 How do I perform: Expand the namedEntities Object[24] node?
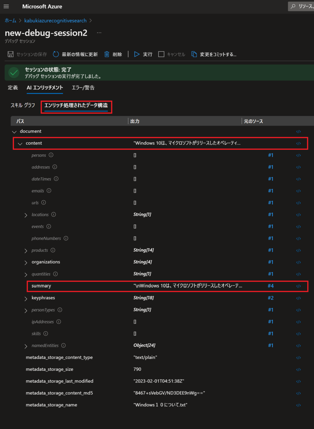pyautogui.click(x=25, y=345)
